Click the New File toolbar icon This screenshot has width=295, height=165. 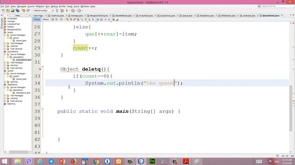(3, 11)
